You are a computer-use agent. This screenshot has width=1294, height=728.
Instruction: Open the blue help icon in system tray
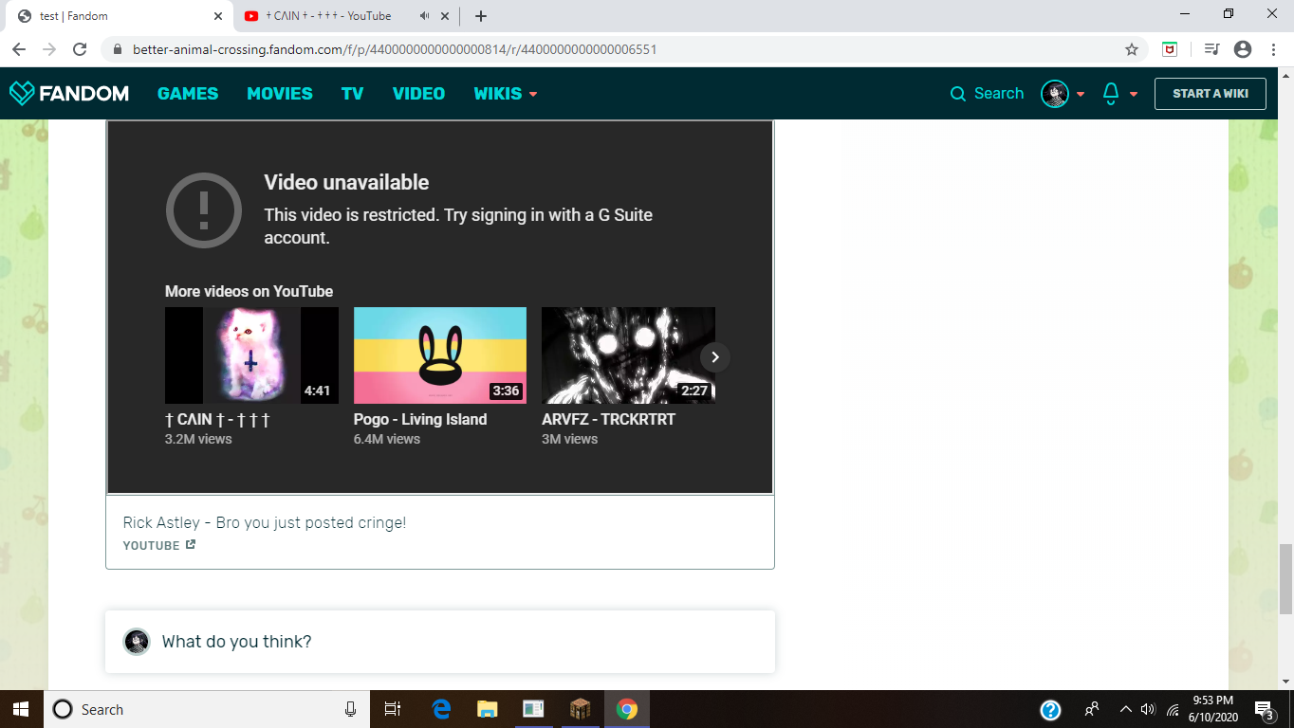[1050, 709]
